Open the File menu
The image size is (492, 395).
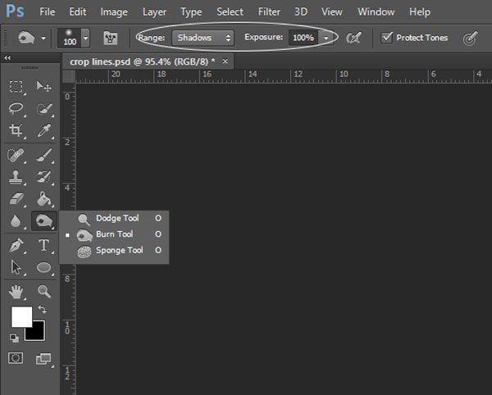[48, 12]
